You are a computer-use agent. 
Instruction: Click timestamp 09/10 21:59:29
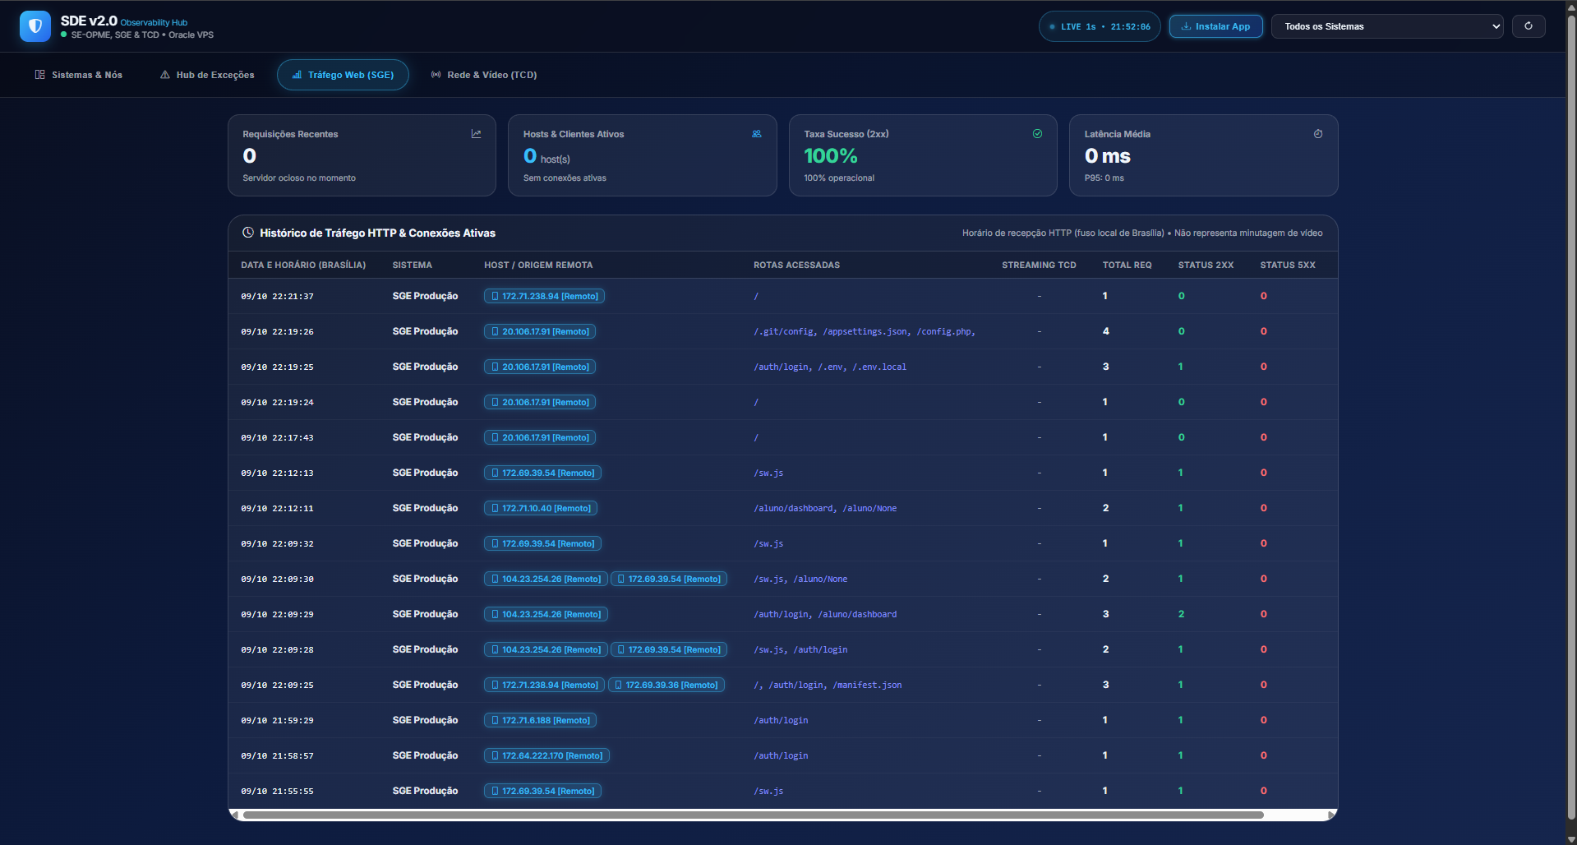[x=277, y=720]
